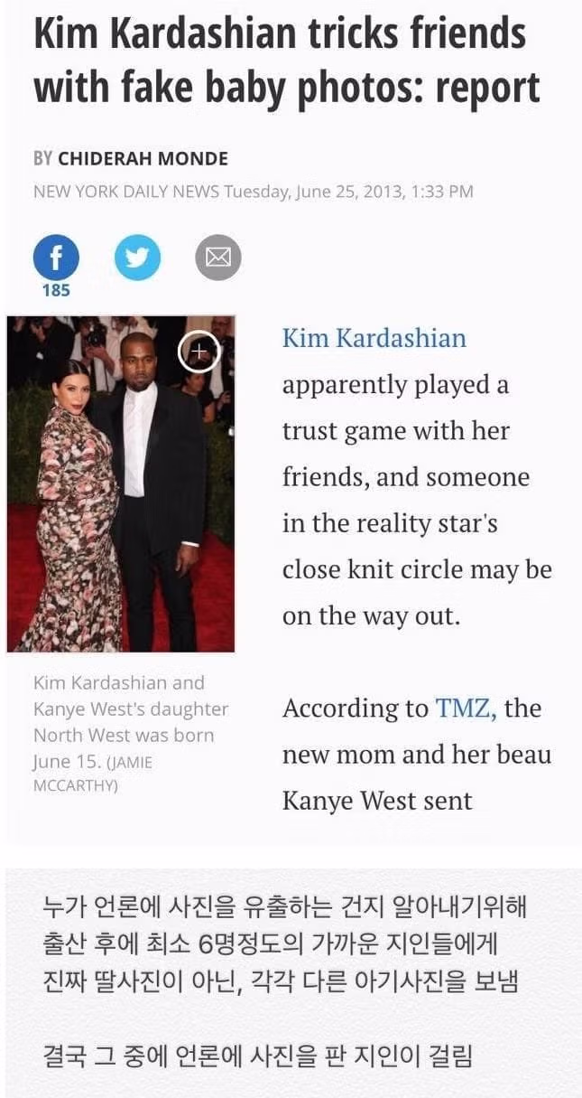582x1098 pixels.
Task: Click the Facebook share count 185
Action: click(56, 291)
